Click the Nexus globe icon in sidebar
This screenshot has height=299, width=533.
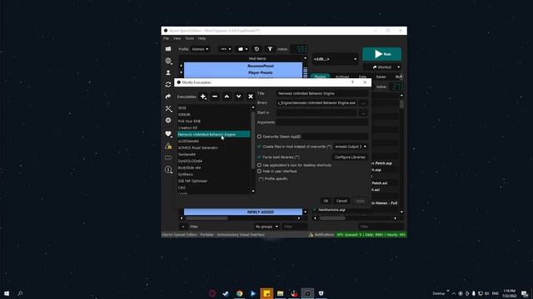pos(168,61)
